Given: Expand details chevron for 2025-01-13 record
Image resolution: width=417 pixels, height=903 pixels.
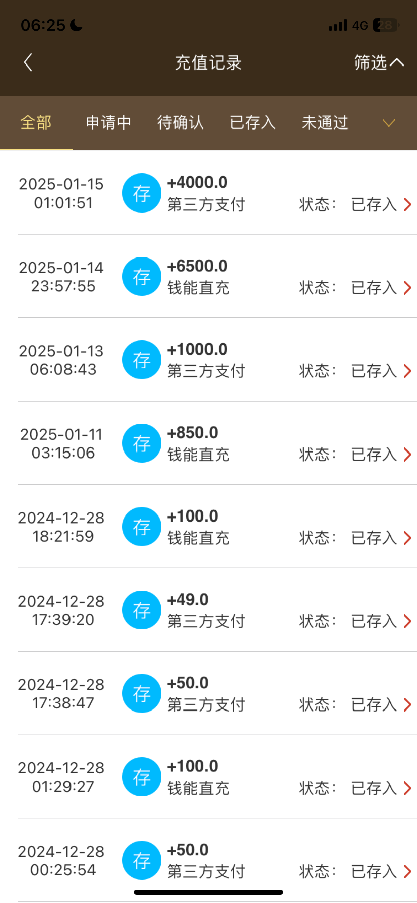Looking at the screenshot, I should tap(408, 371).
